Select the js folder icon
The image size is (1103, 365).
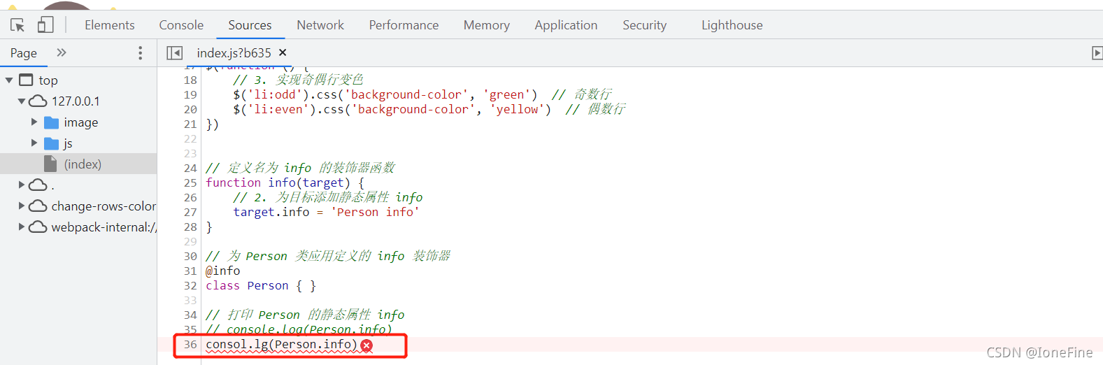[51, 143]
